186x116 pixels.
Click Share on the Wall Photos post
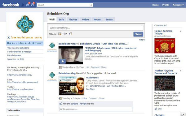click(102, 98)
